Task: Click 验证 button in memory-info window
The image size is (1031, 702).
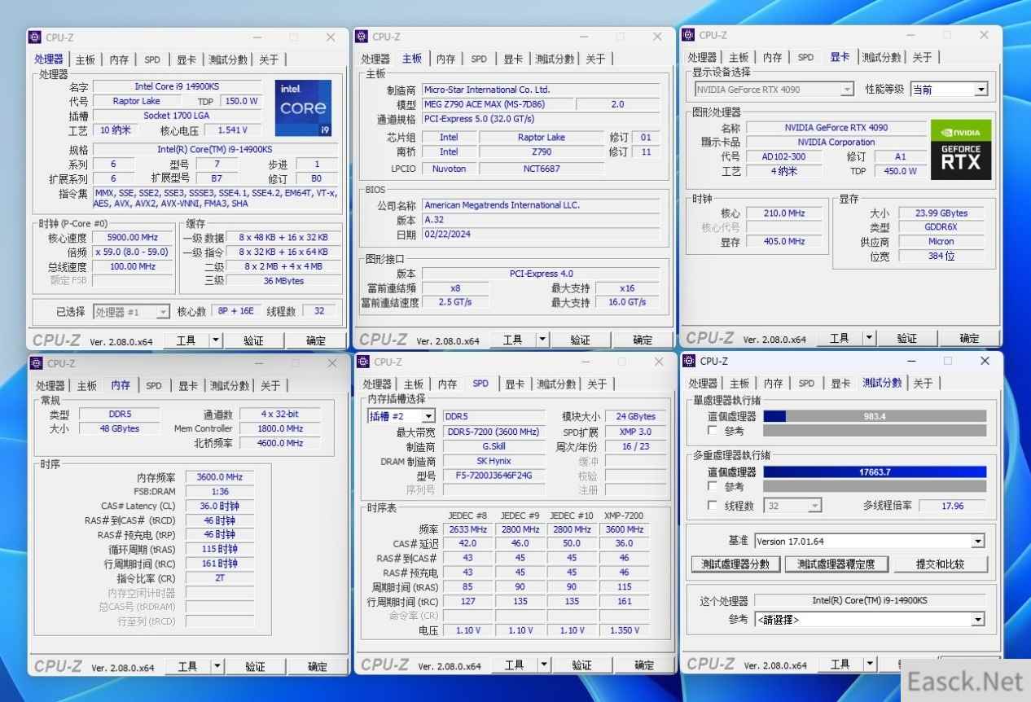Action: coord(255,666)
